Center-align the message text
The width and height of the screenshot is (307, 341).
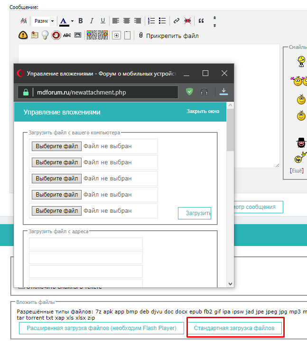tap(127, 21)
